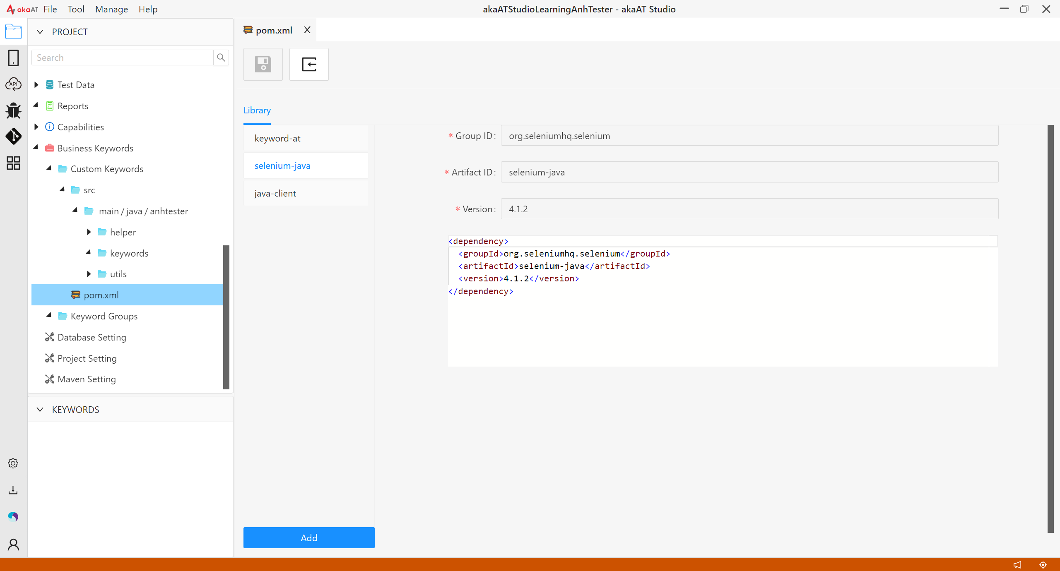
Task: Expand the Capabilities node
Action: point(36,127)
